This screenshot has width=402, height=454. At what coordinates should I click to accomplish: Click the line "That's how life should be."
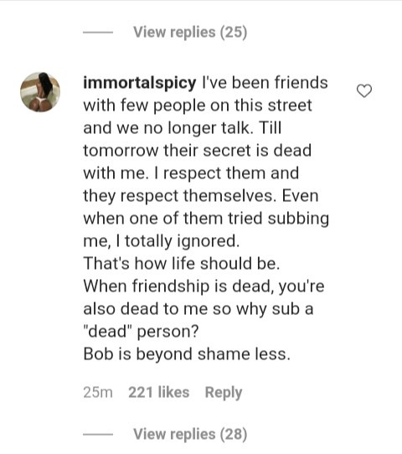coord(182,264)
